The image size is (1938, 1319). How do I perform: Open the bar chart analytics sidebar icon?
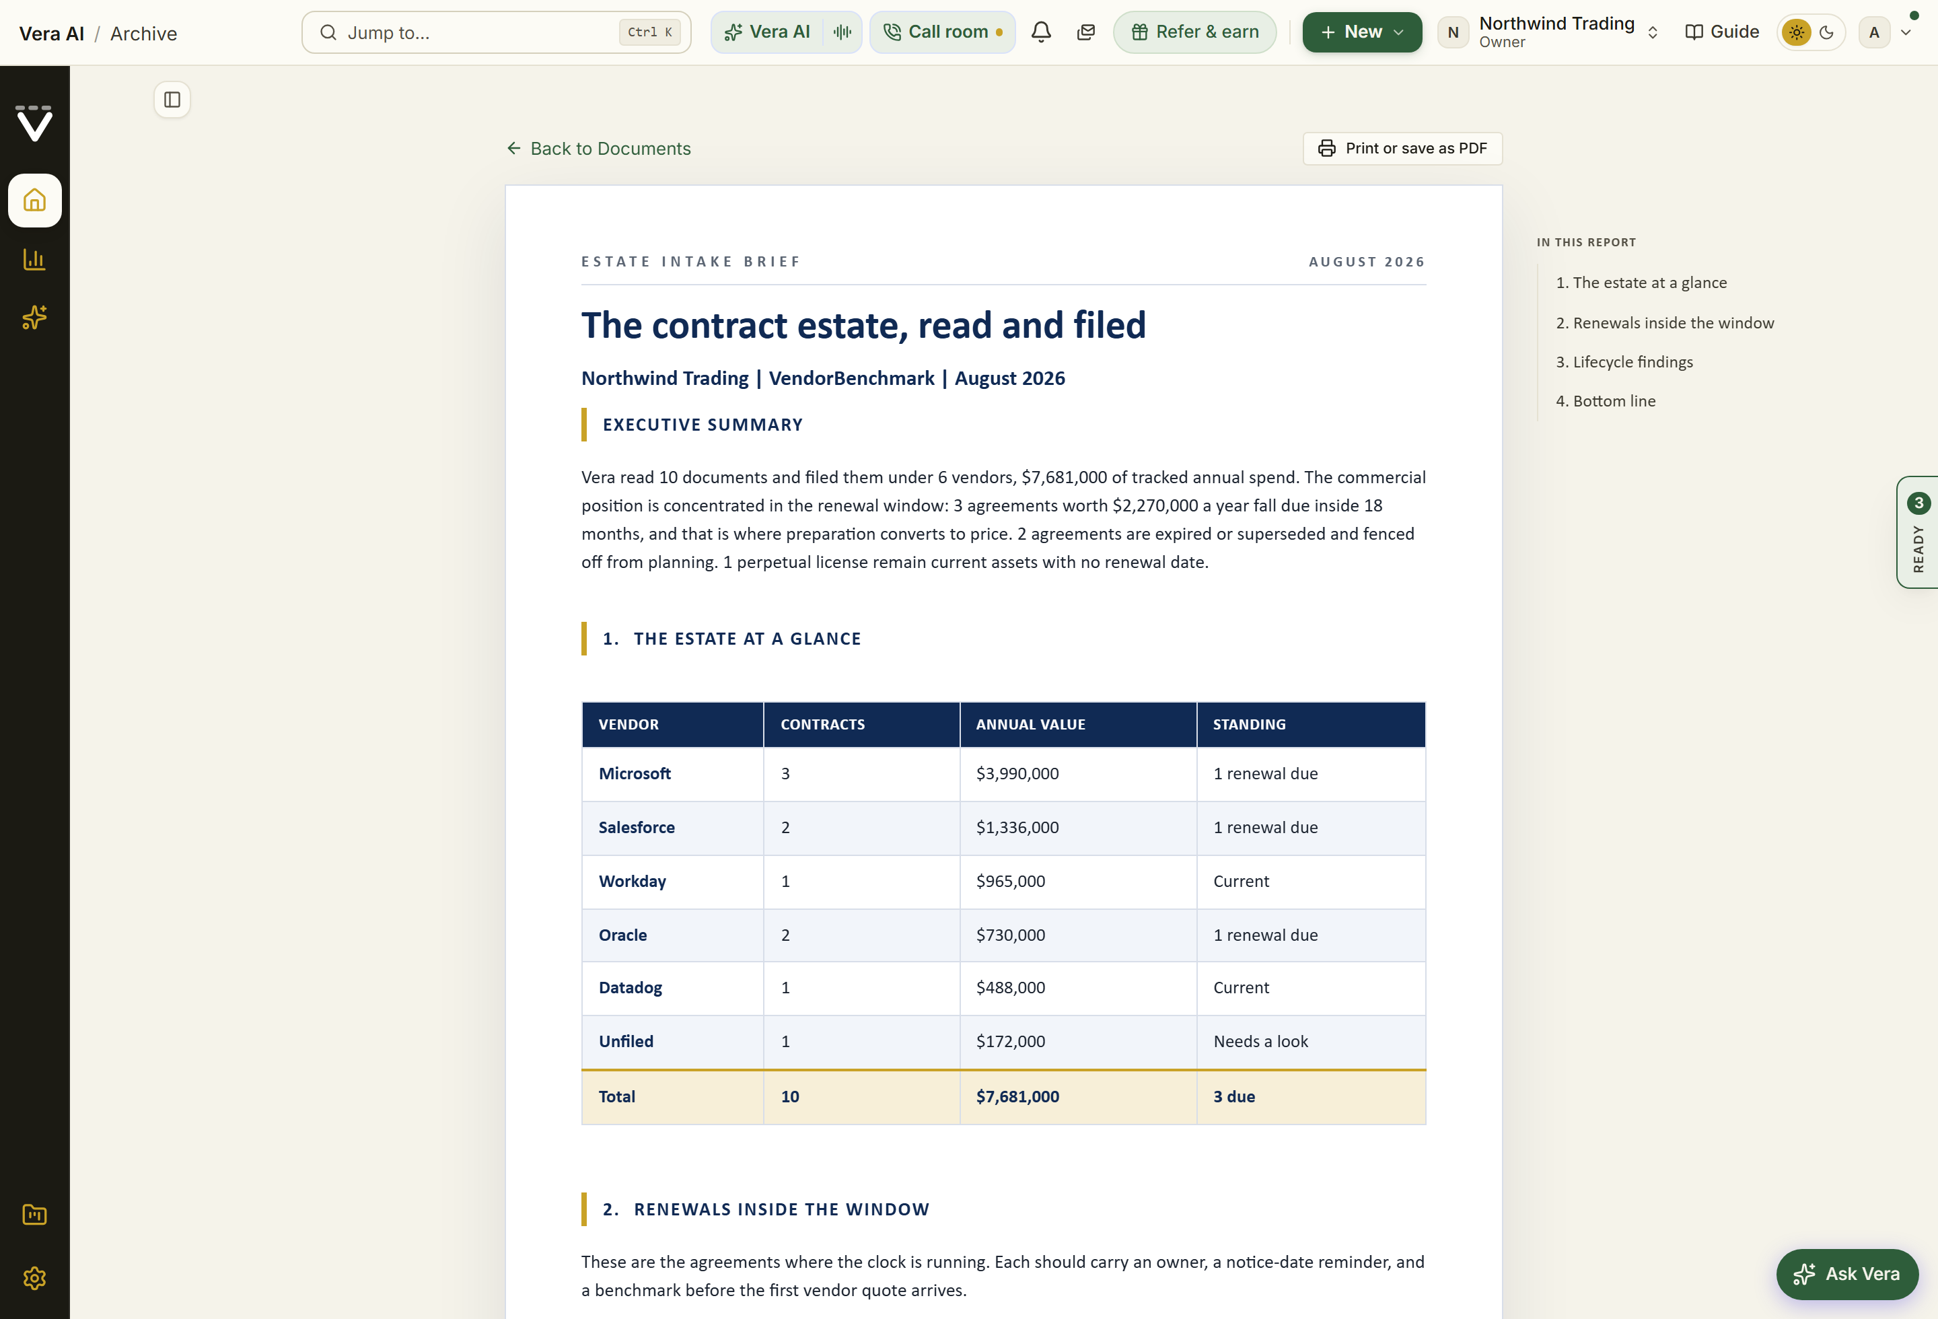pos(34,259)
